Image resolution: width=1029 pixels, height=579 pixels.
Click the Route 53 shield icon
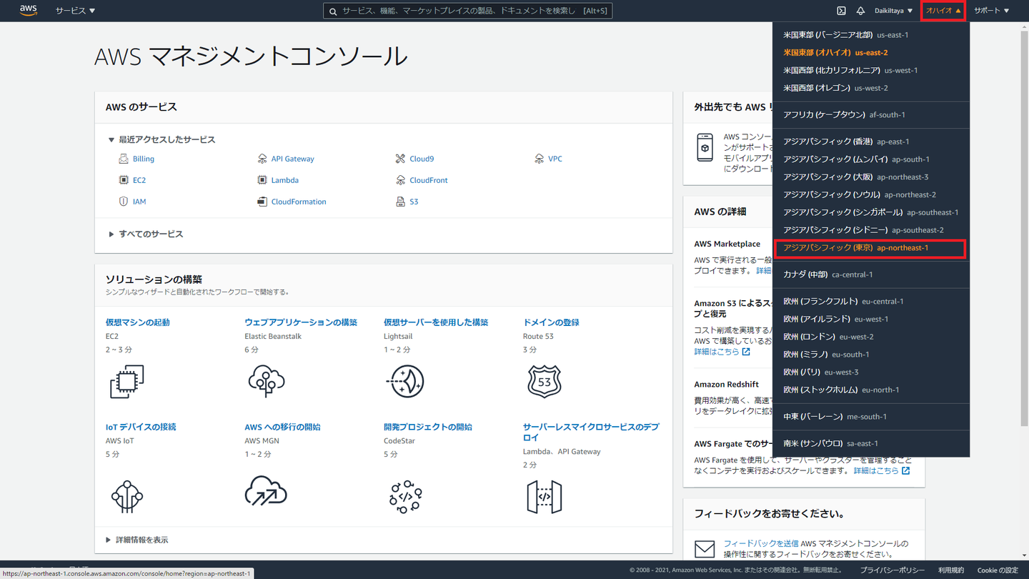(x=544, y=382)
